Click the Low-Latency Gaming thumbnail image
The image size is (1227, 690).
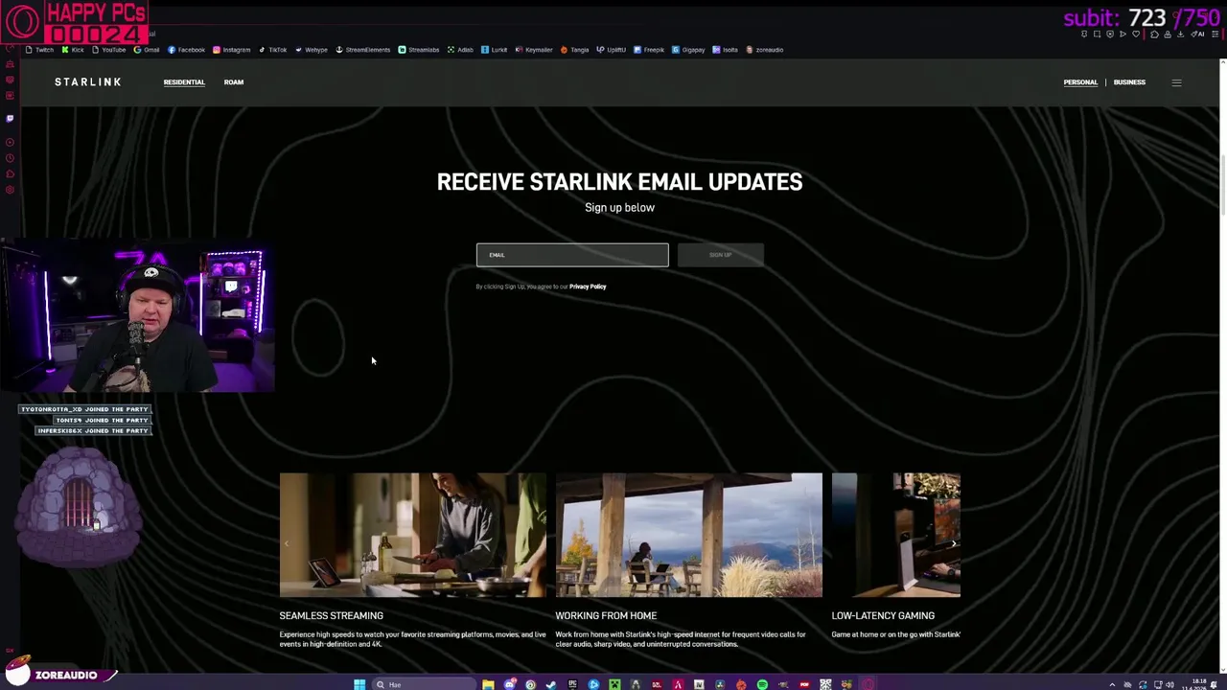(x=896, y=535)
